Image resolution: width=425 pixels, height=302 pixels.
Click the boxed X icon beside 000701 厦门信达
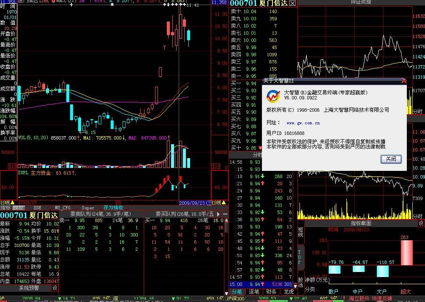(292, 3)
